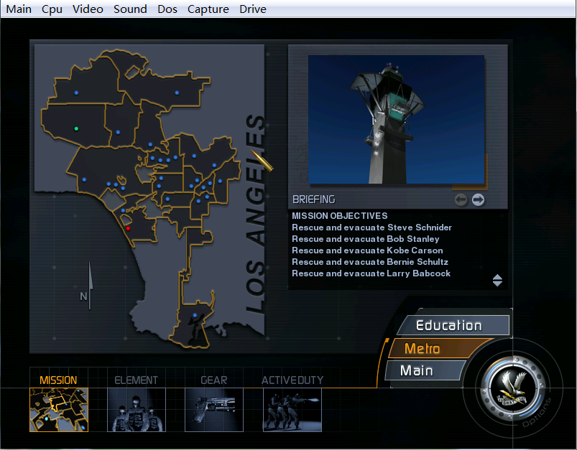Viewport: 577px width, 450px height.
Task: Open the Sound menu
Action: click(x=130, y=9)
